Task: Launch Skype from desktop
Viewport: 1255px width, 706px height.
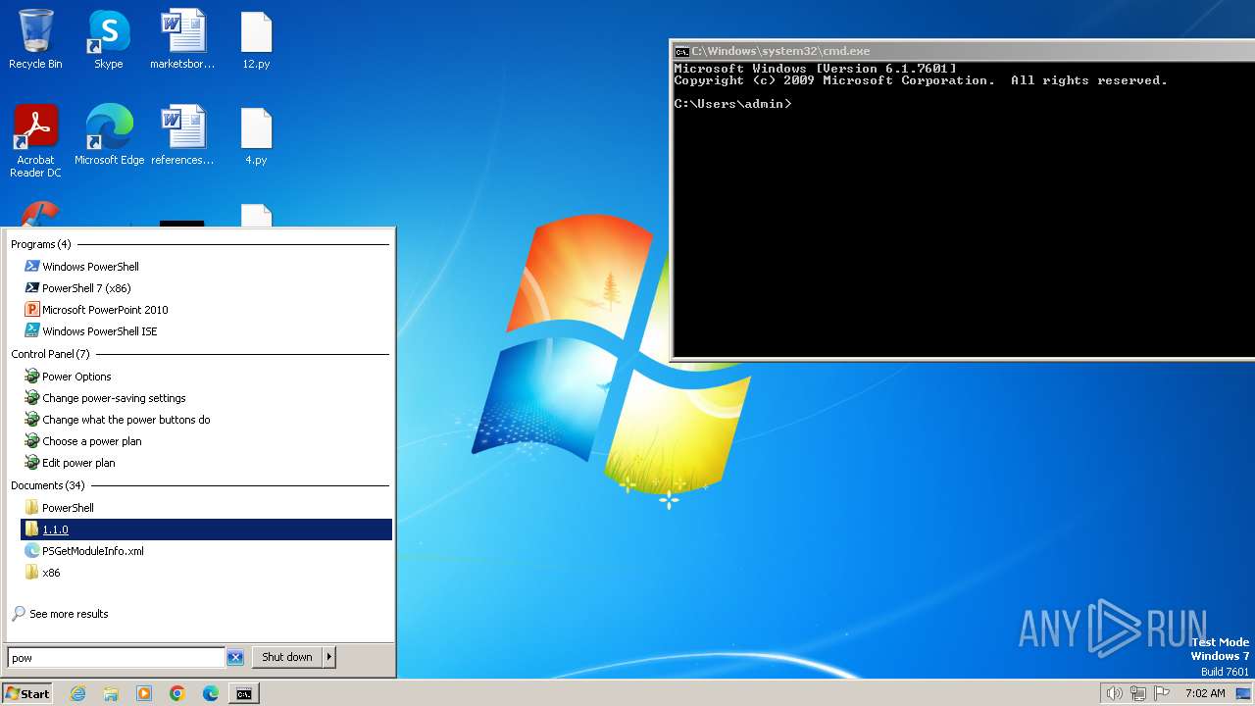Action: pyautogui.click(x=108, y=39)
